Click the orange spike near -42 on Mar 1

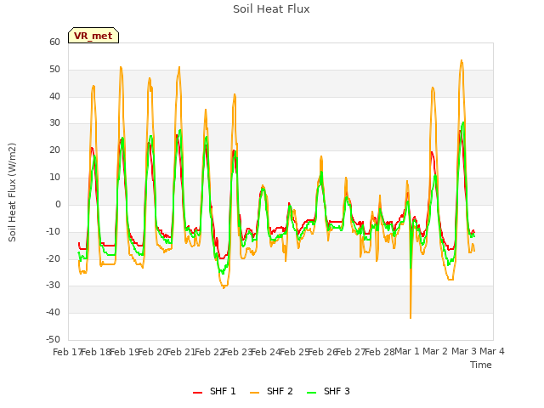(411, 316)
